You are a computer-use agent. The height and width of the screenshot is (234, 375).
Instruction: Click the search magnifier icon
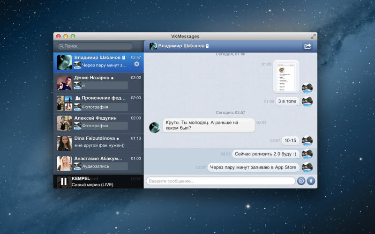[61, 46]
